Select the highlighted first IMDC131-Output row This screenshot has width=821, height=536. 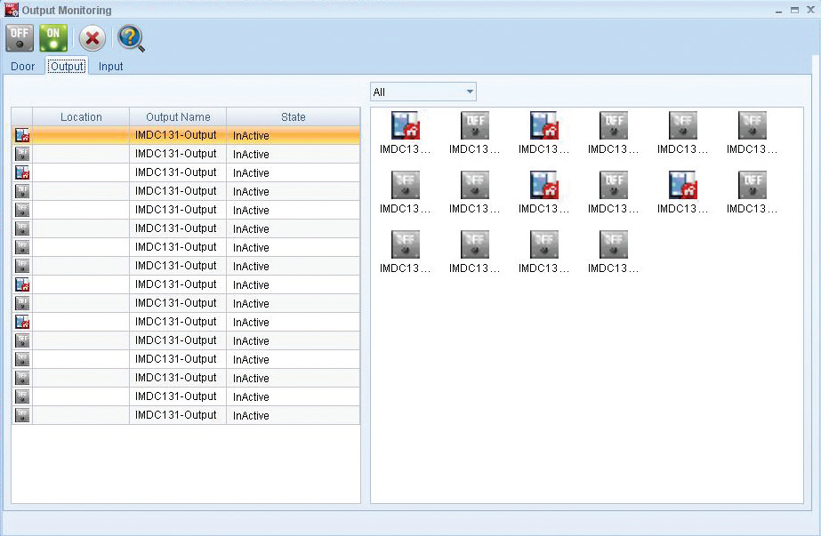[x=177, y=135]
